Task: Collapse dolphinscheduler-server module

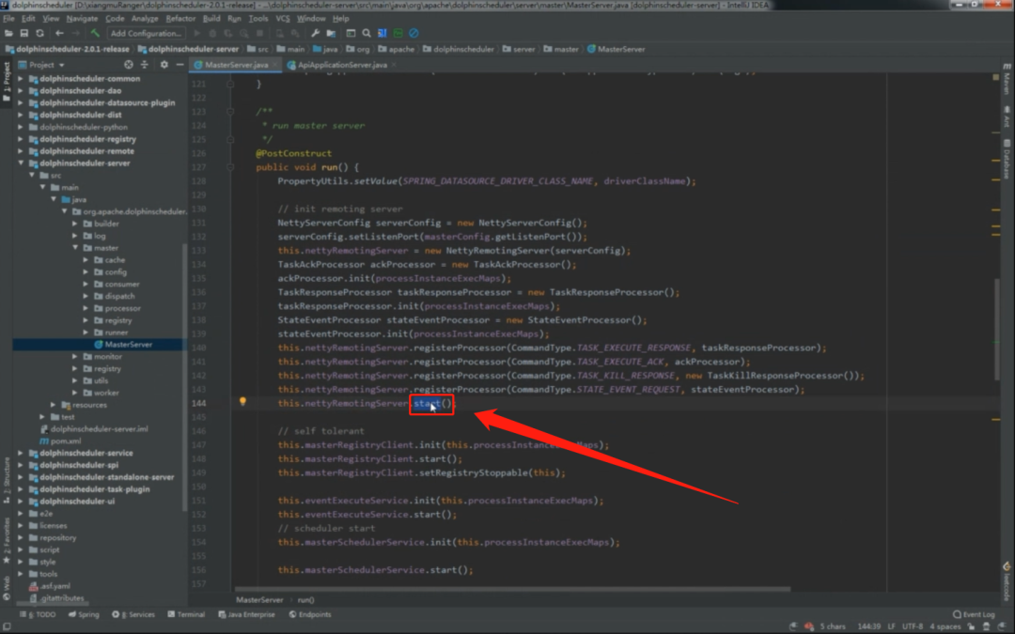Action: point(20,163)
